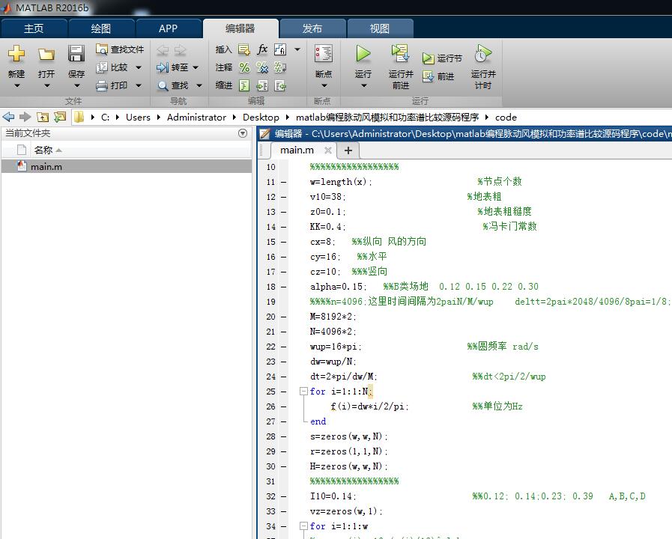Open the Breakpoints (断点) dropdown arrow
672x539 pixels.
coord(324,85)
